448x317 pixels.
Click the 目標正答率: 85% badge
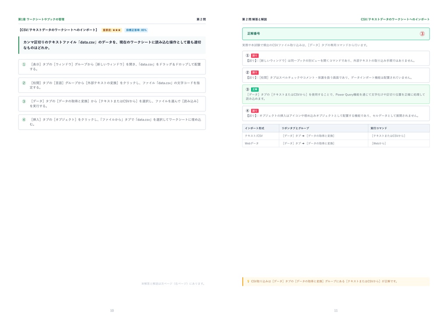(x=136, y=30)
